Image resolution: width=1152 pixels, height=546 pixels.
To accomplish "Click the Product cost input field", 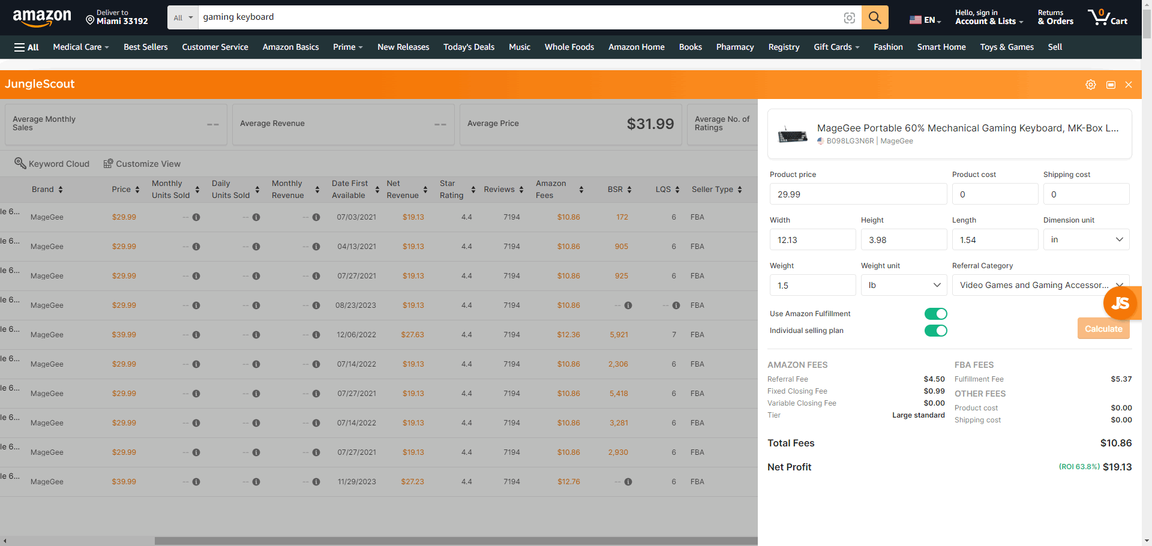I will click(995, 194).
